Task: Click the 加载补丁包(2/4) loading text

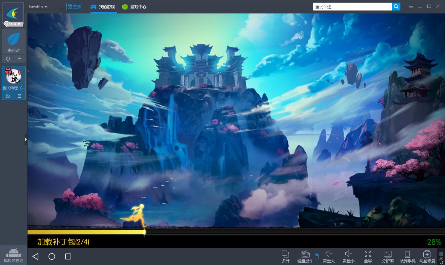Action: click(63, 242)
